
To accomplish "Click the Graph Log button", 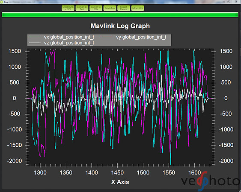I will tap(110, 8).
